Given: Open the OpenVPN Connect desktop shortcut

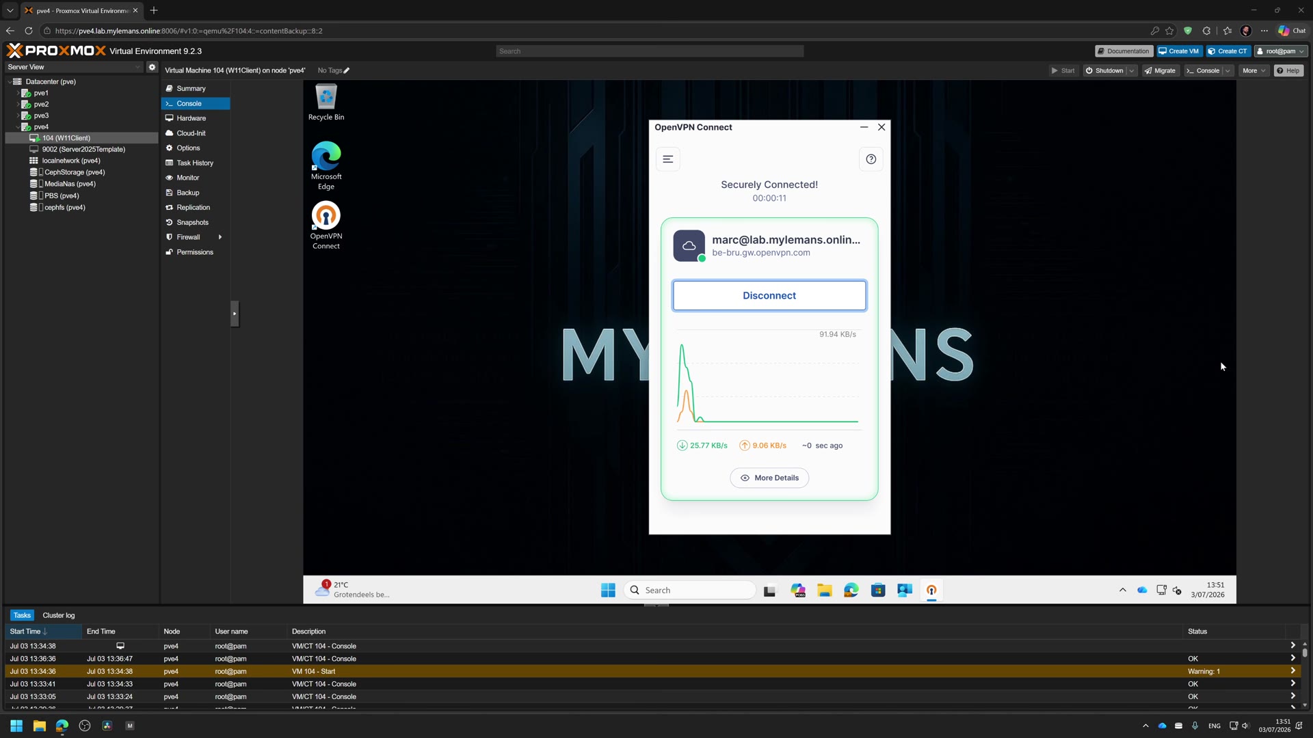Looking at the screenshot, I should tap(326, 225).
